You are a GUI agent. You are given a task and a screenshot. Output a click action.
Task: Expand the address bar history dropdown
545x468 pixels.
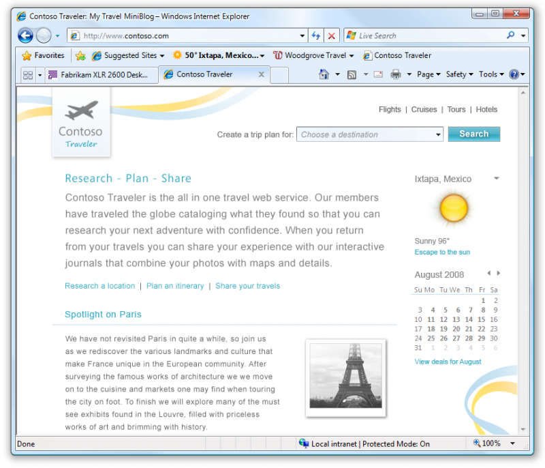302,36
